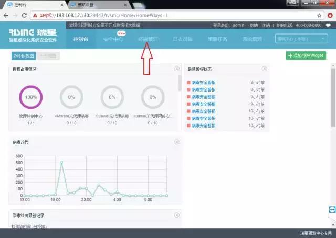Image resolution: width=336 pixels, height=238 pixels.
Task: Select the 策略任务 menu item
Action: [217, 39]
